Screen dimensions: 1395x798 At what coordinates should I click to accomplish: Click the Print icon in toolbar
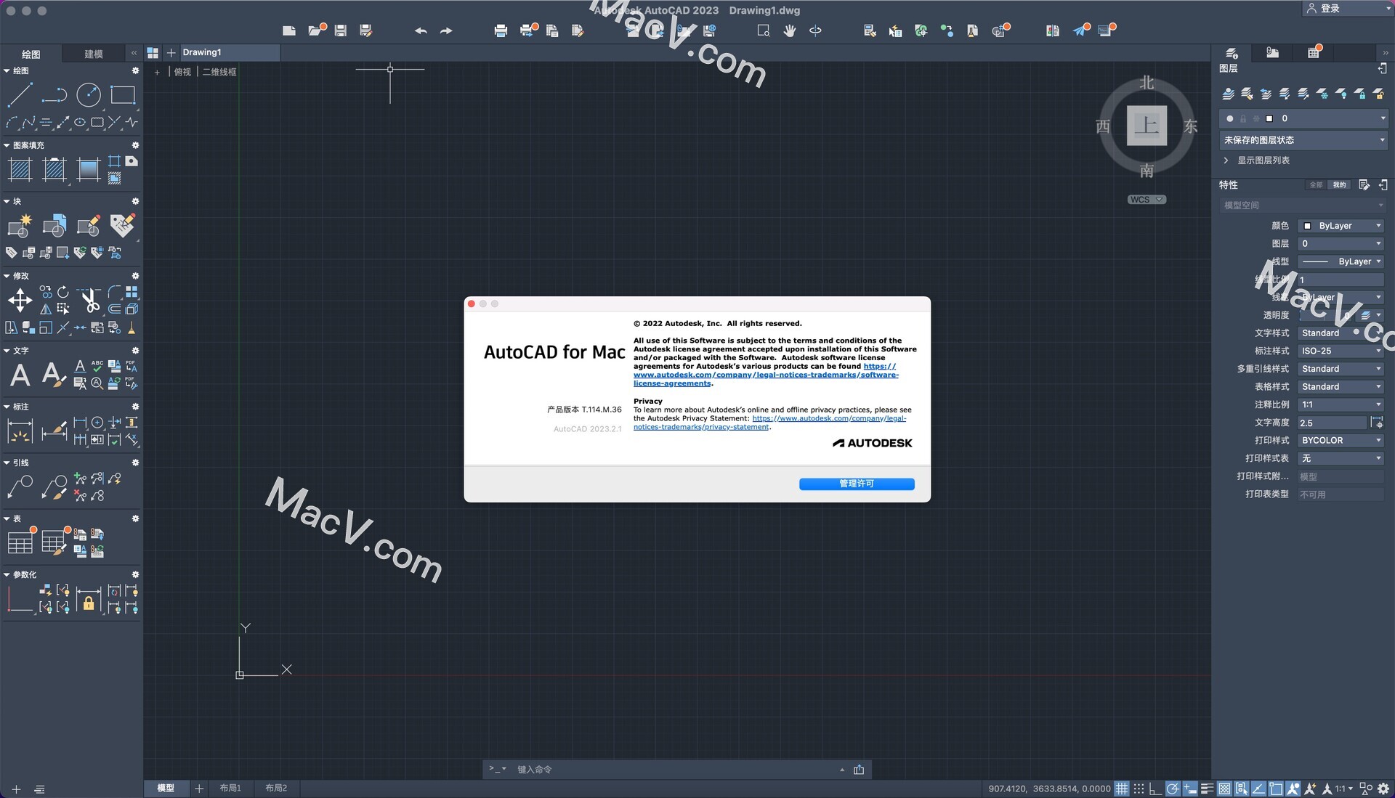coord(501,30)
